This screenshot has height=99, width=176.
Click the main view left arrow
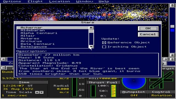(4, 59)
